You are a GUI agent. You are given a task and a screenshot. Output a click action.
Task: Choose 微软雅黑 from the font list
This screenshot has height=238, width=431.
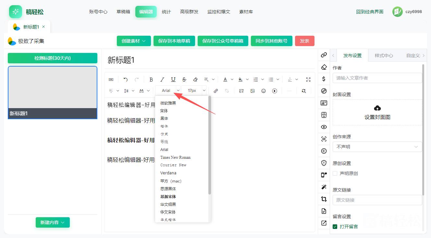168,103
